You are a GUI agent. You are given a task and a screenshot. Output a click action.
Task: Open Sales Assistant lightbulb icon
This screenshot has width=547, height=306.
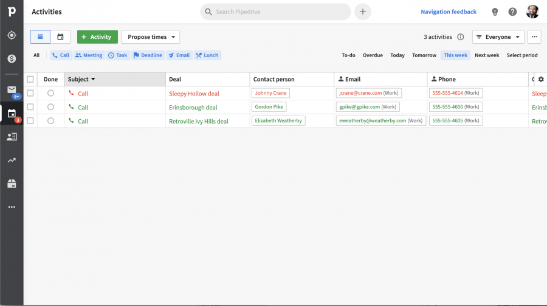click(495, 12)
